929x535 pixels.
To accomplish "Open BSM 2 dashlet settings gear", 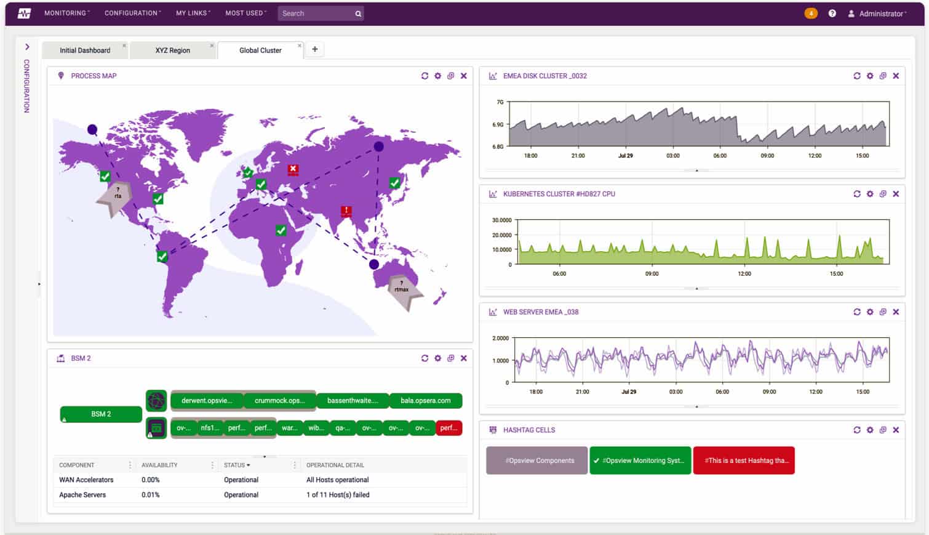I will (x=437, y=358).
